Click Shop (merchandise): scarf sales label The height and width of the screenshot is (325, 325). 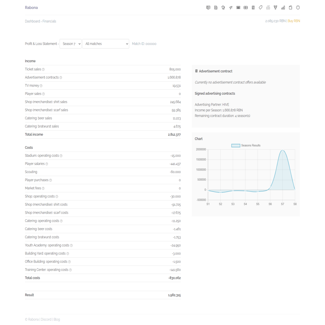(47, 110)
